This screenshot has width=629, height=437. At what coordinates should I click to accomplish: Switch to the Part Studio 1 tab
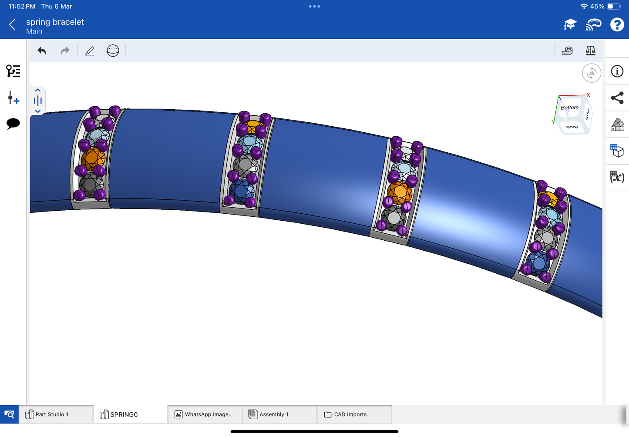coord(52,414)
